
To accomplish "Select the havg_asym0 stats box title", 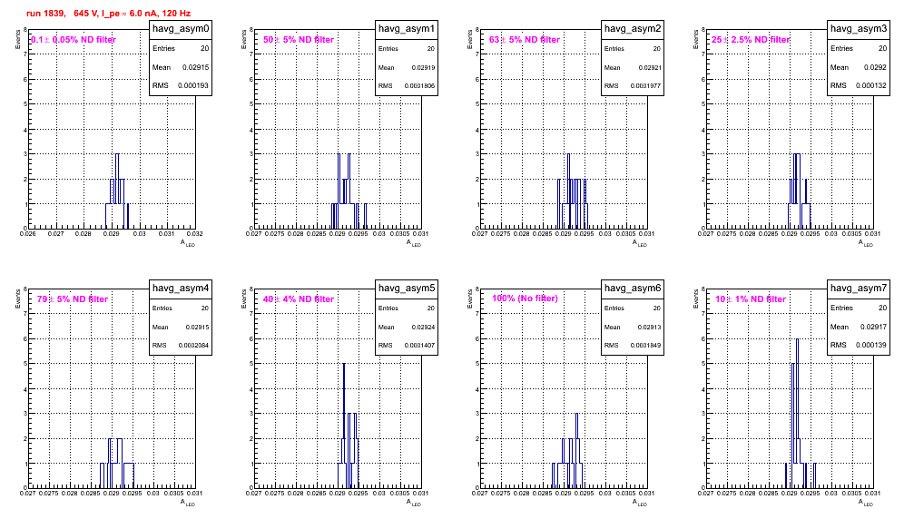I will 181,29.
